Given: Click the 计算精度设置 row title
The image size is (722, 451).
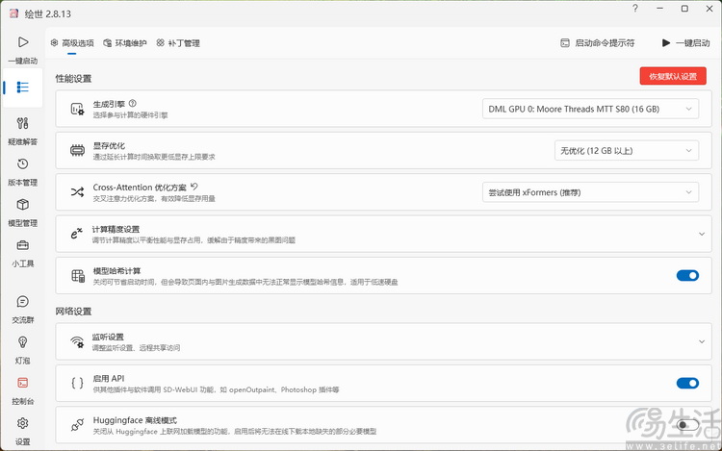Looking at the screenshot, I should [x=116, y=229].
